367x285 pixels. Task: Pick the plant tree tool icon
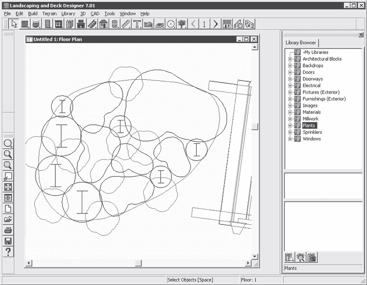coord(182,24)
